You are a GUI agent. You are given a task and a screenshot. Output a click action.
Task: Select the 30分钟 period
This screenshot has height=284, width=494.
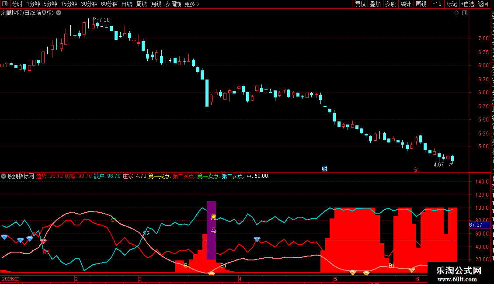(89, 4)
